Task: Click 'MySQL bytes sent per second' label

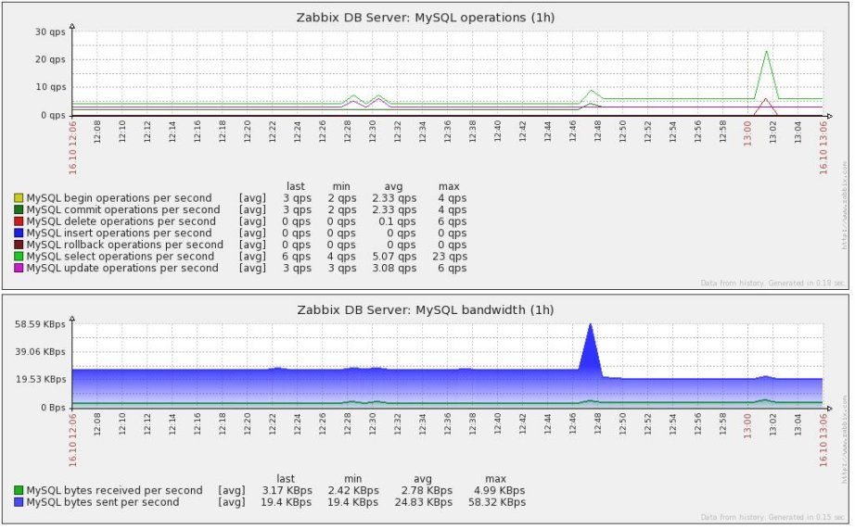Action: coord(103,502)
